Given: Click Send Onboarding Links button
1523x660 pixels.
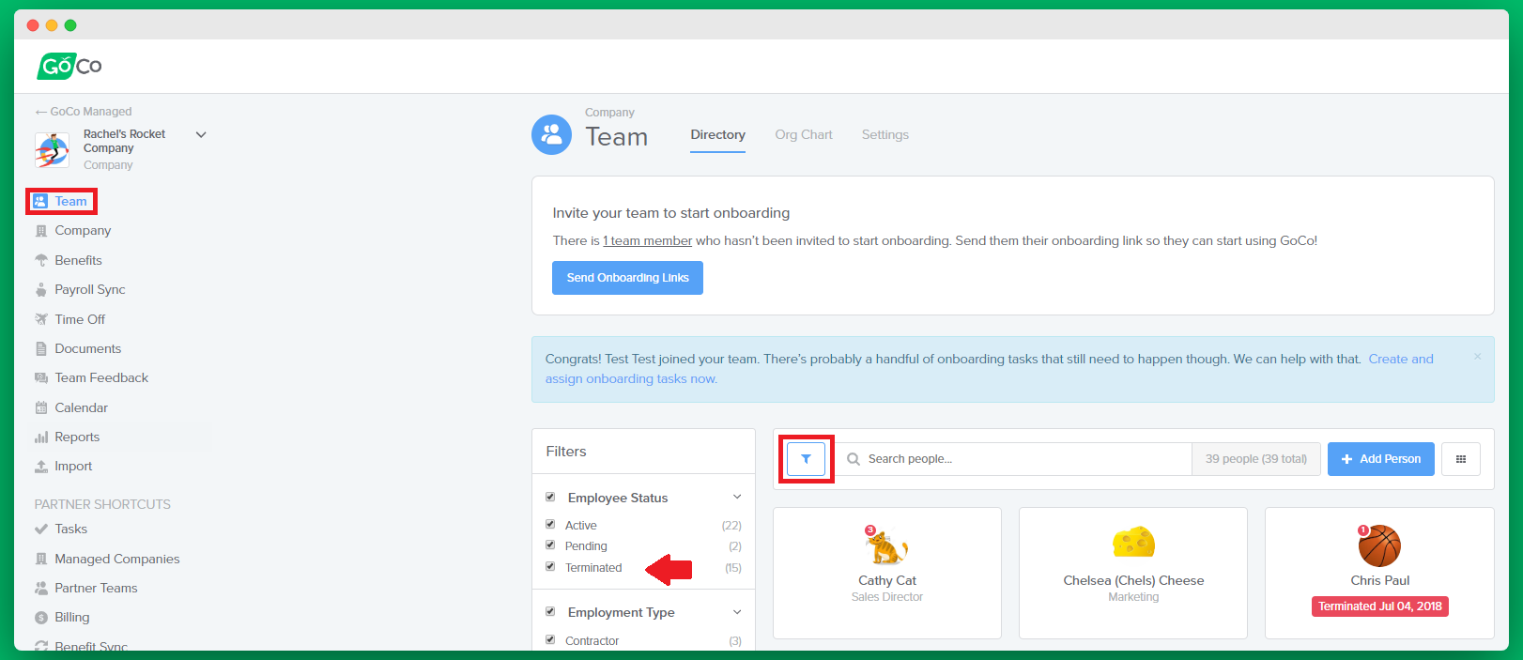Looking at the screenshot, I should click(x=627, y=278).
